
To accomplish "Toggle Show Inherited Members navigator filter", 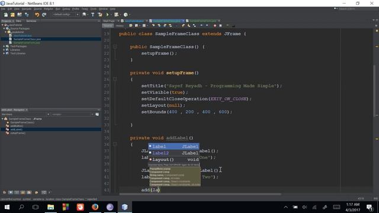I will 4,192.
